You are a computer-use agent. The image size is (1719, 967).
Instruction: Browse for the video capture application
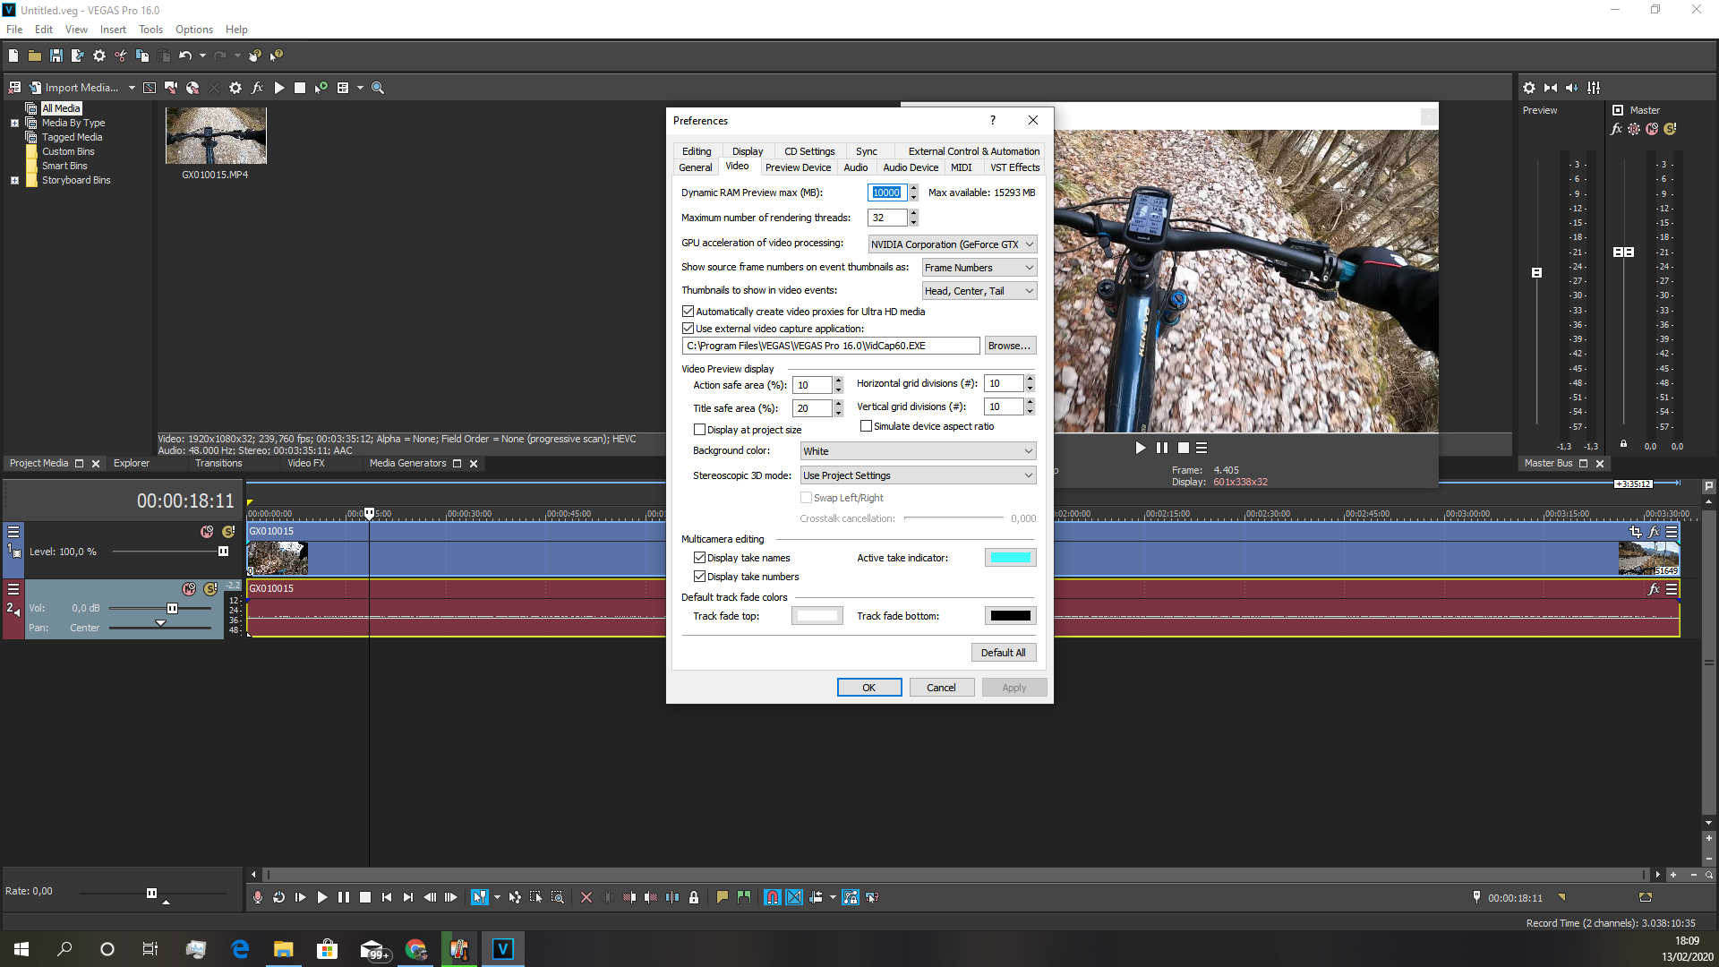(x=1010, y=346)
